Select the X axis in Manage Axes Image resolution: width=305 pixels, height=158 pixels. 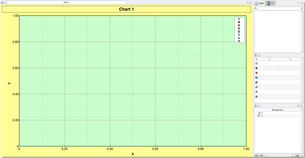coord(277,113)
